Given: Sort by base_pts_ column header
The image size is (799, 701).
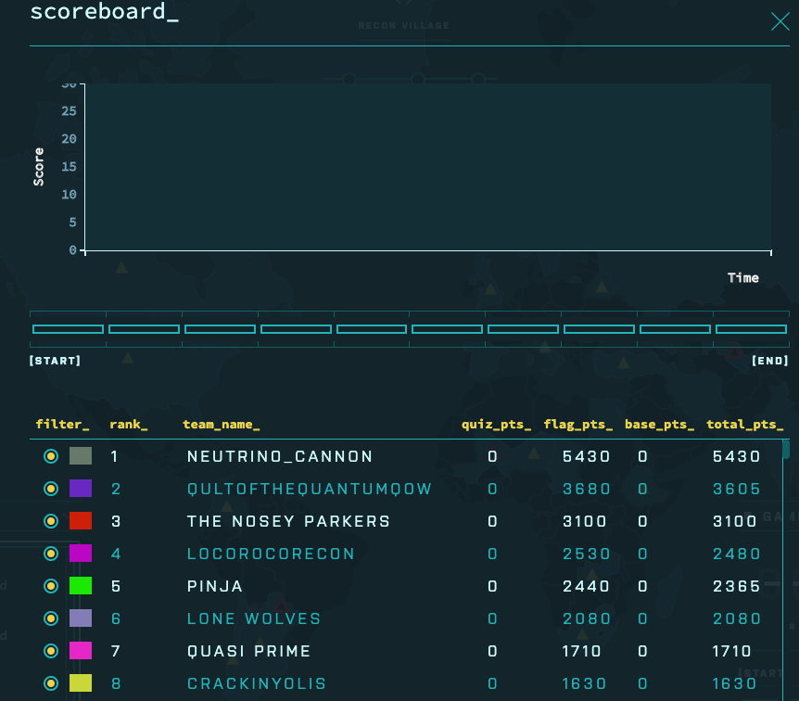Looking at the screenshot, I should [659, 425].
